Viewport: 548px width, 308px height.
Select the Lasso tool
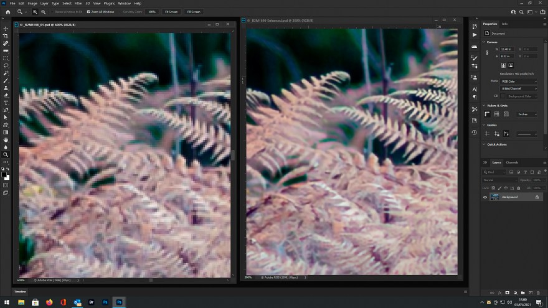point(6,65)
